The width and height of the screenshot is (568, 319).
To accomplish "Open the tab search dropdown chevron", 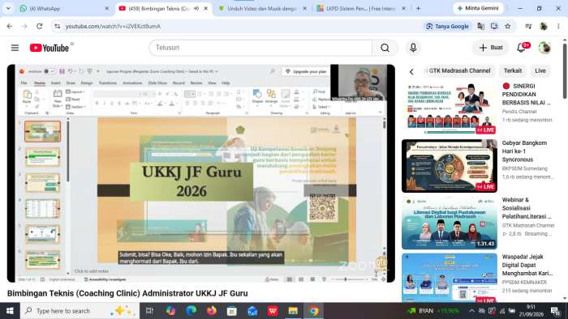I will click(8, 8).
